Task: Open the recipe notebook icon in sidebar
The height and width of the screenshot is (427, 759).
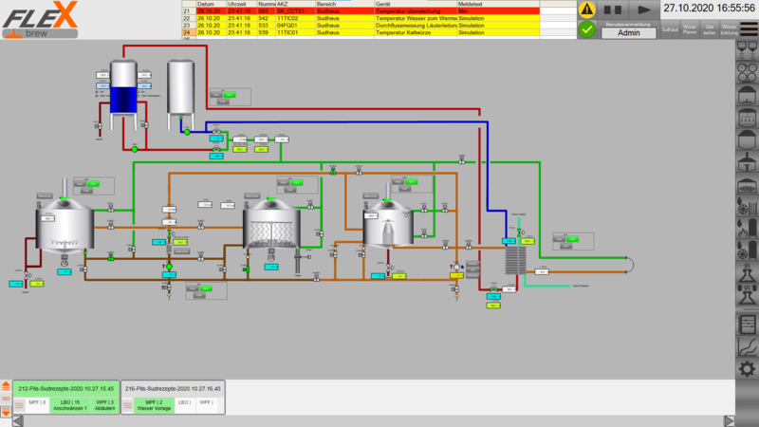Action: 747,323
